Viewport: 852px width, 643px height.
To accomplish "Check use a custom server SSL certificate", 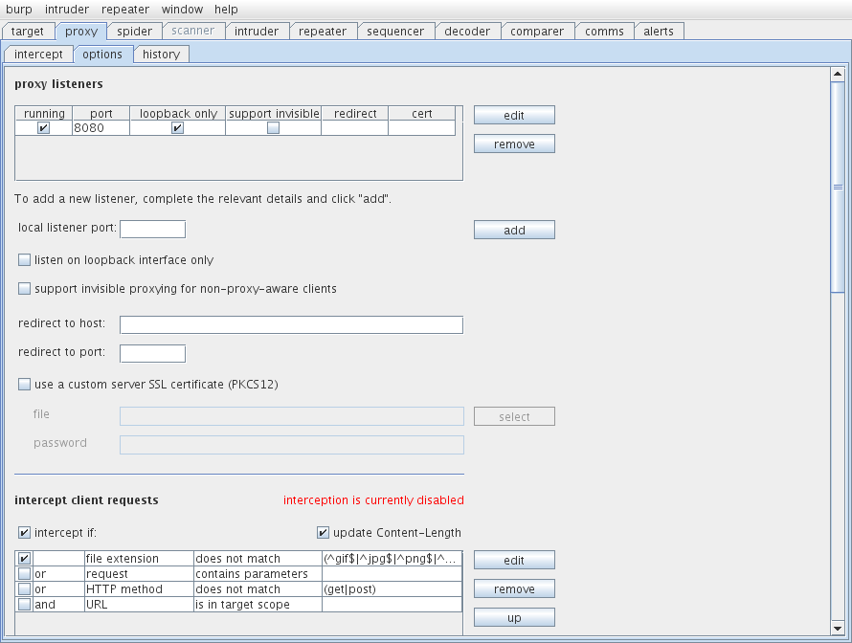I will (25, 385).
